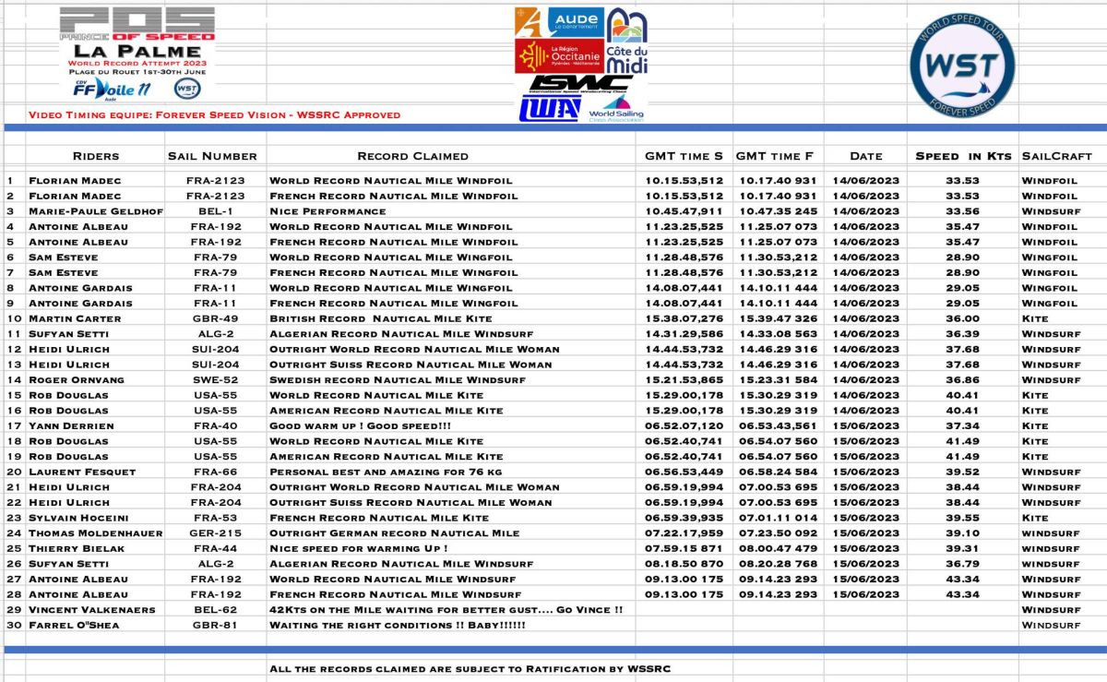This screenshot has height=682, width=1107.
Task: Click the La Région Occitanie logo
Action: click(x=560, y=56)
